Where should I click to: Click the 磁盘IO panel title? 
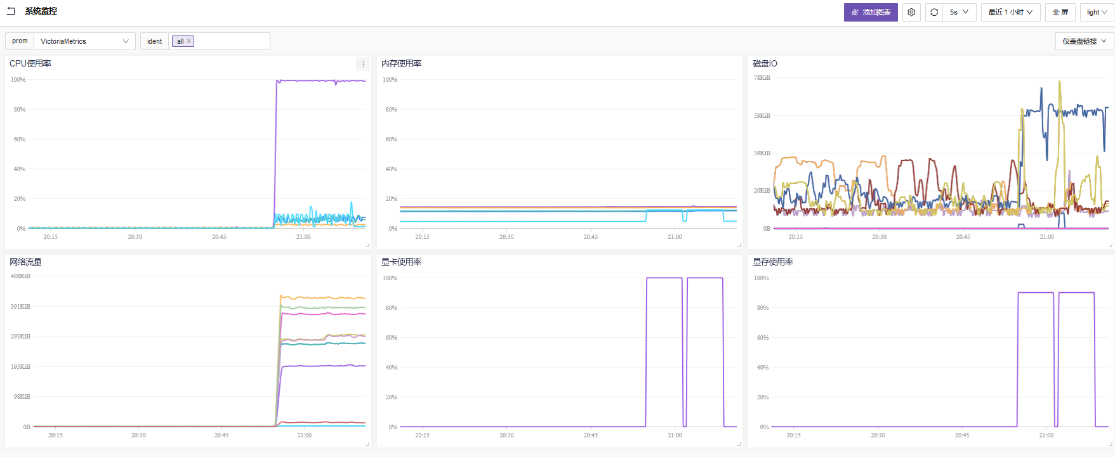tap(765, 63)
